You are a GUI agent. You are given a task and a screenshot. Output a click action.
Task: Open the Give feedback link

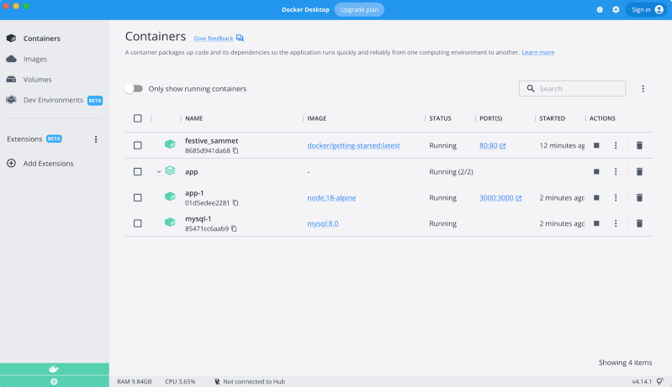(x=214, y=38)
